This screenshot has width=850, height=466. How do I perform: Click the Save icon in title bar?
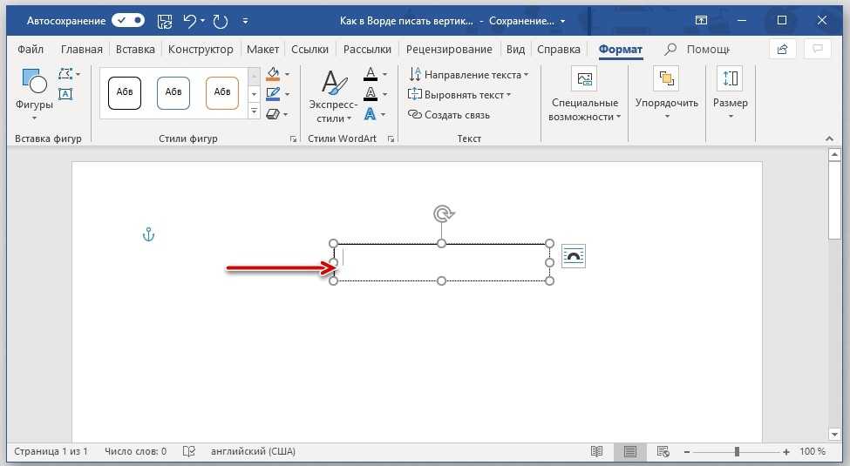point(165,20)
